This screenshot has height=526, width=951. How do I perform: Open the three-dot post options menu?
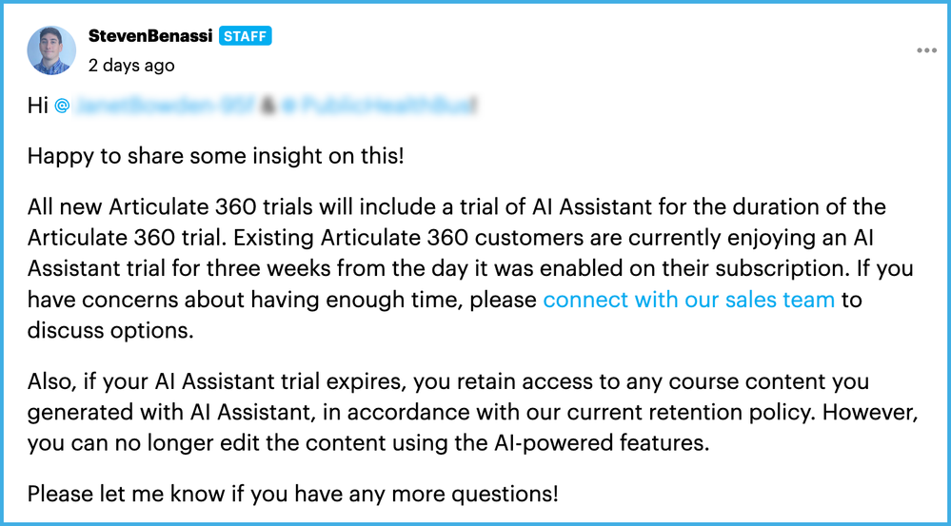(926, 50)
